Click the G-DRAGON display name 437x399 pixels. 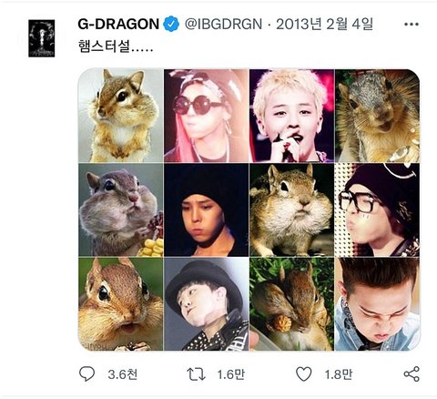click(118, 25)
